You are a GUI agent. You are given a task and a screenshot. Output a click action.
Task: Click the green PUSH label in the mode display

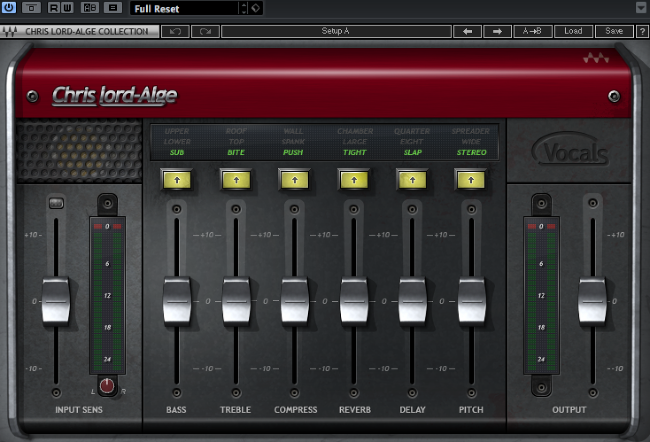pos(293,152)
